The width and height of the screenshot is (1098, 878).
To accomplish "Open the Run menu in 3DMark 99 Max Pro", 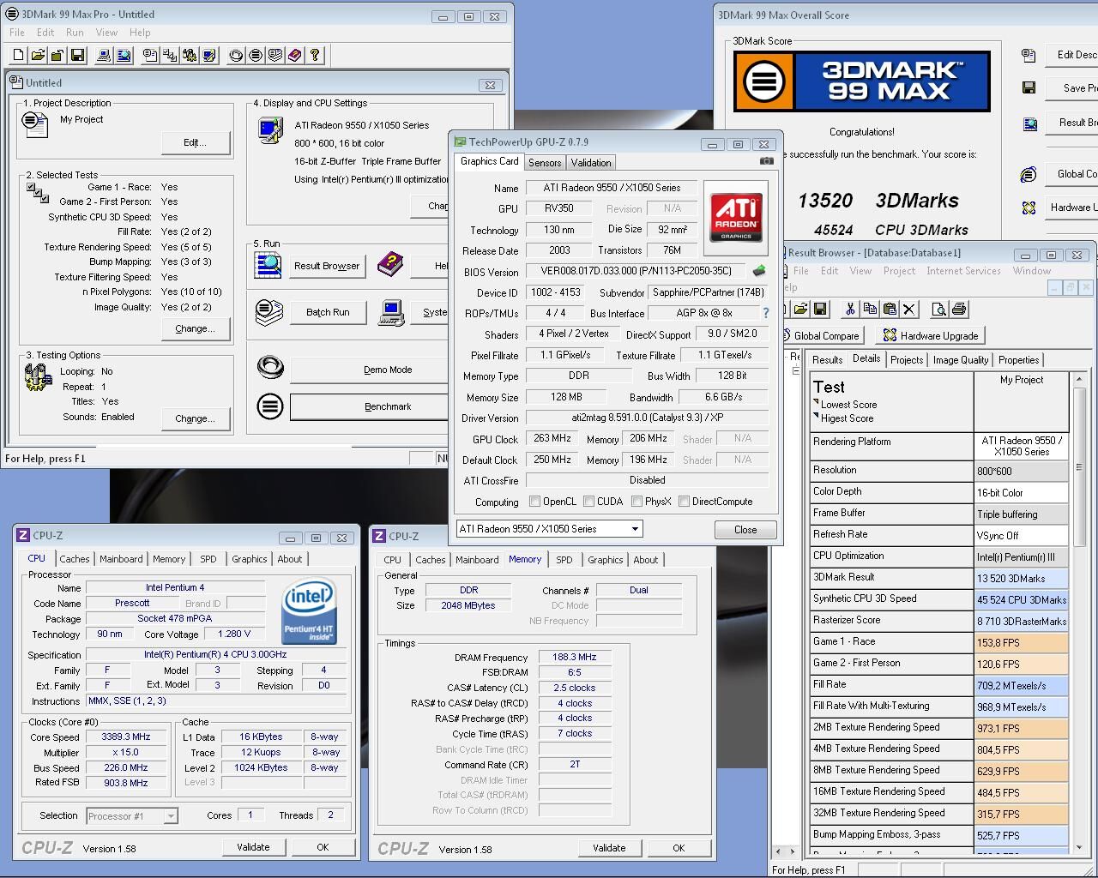I will tap(75, 33).
